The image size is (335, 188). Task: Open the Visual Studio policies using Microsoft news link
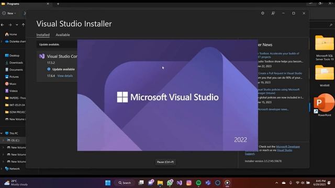pos(278,91)
